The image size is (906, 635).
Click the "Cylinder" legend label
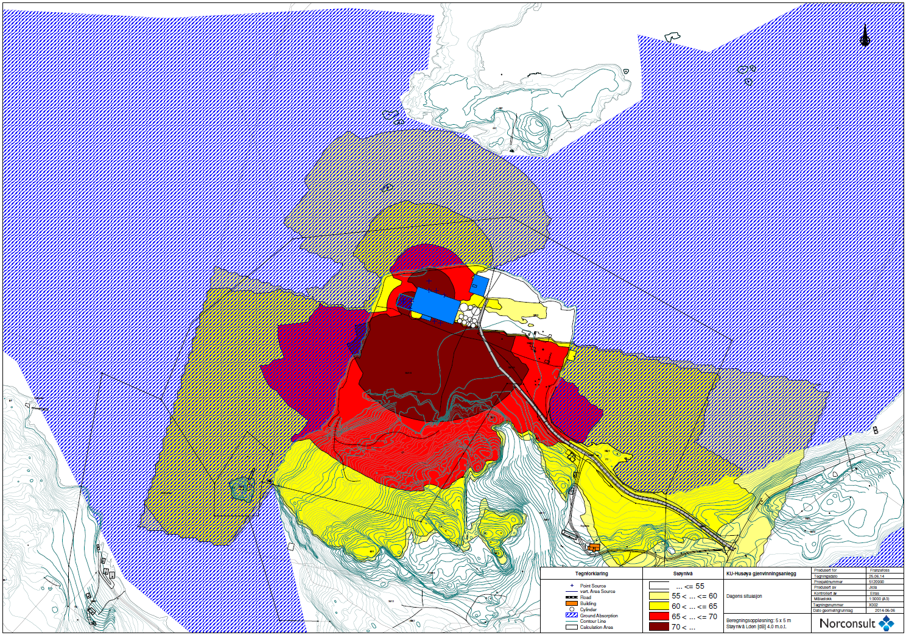[x=588, y=609]
